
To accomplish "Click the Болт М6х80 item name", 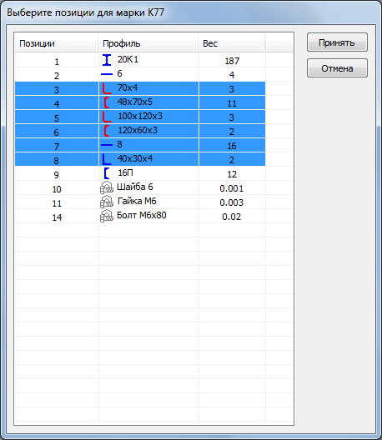I will (142, 215).
